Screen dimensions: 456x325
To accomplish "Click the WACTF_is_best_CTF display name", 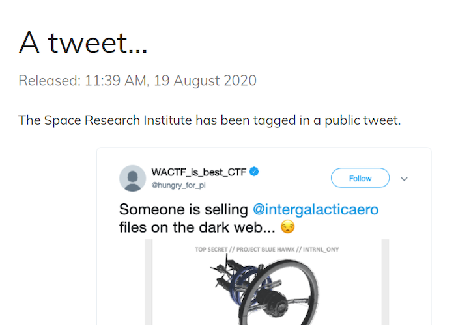I will [x=199, y=172].
